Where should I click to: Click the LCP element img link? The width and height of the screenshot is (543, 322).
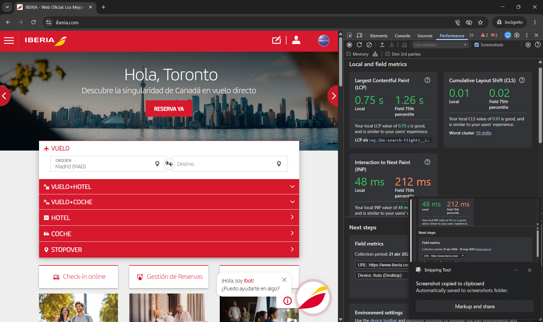click(x=399, y=140)
